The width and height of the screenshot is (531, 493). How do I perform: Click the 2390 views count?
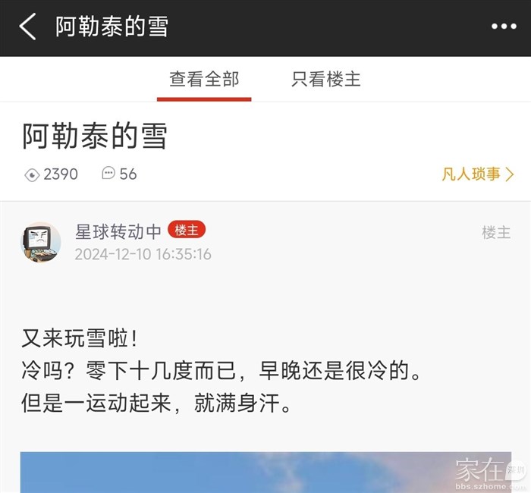(61, 174)
